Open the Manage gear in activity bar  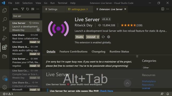(x=5, y=87)
